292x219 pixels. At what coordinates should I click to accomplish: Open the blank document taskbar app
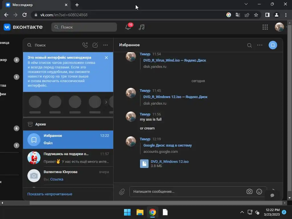165,212
